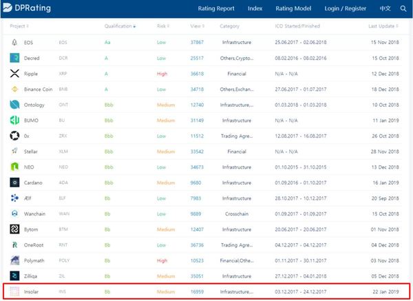Click the BNB ticker symbol

(x=63, y=89)
